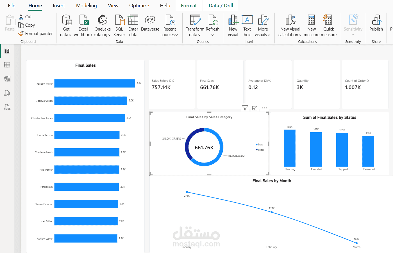Expand the More visuals dropdown
The height and width of the screenshot is (253, 393).
[269, 35]
